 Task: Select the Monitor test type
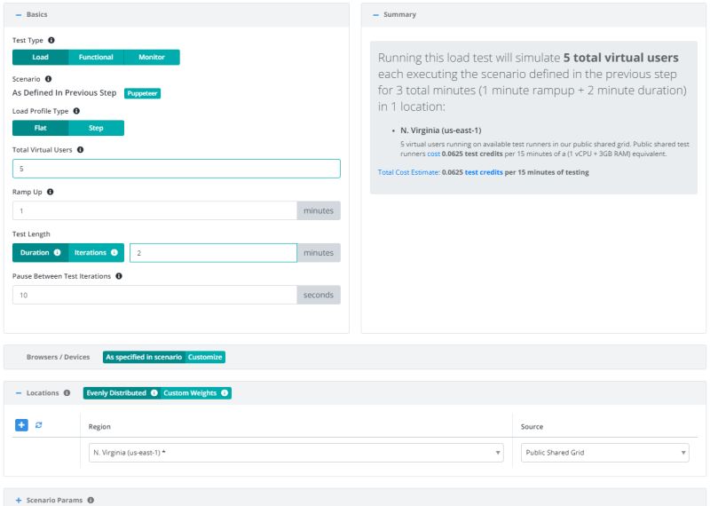152,57
